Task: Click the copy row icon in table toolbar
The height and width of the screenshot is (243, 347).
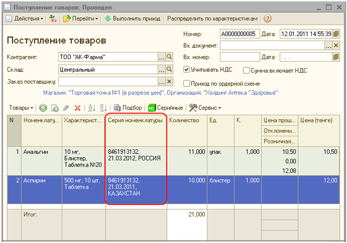Action: click(54, 108)
